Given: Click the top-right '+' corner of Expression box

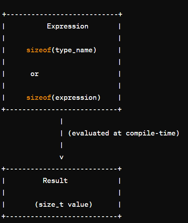Looking at the screenshot, I should click(120, 14).
